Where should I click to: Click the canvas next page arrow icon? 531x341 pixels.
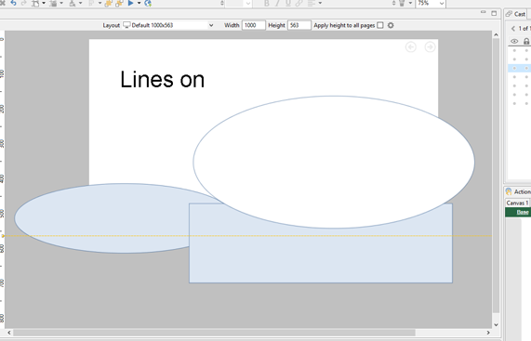pyautogui.click(x=430, y=47)
